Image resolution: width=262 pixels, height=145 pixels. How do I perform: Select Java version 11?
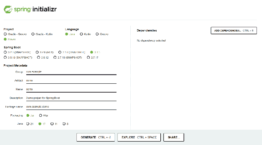point(54,124)
